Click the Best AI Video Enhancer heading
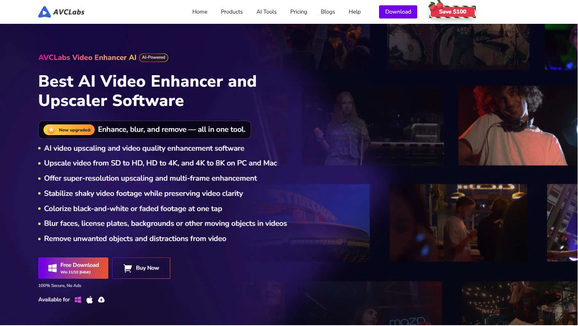The height and width of the screenshot is (326, 578). coord(147,91)
